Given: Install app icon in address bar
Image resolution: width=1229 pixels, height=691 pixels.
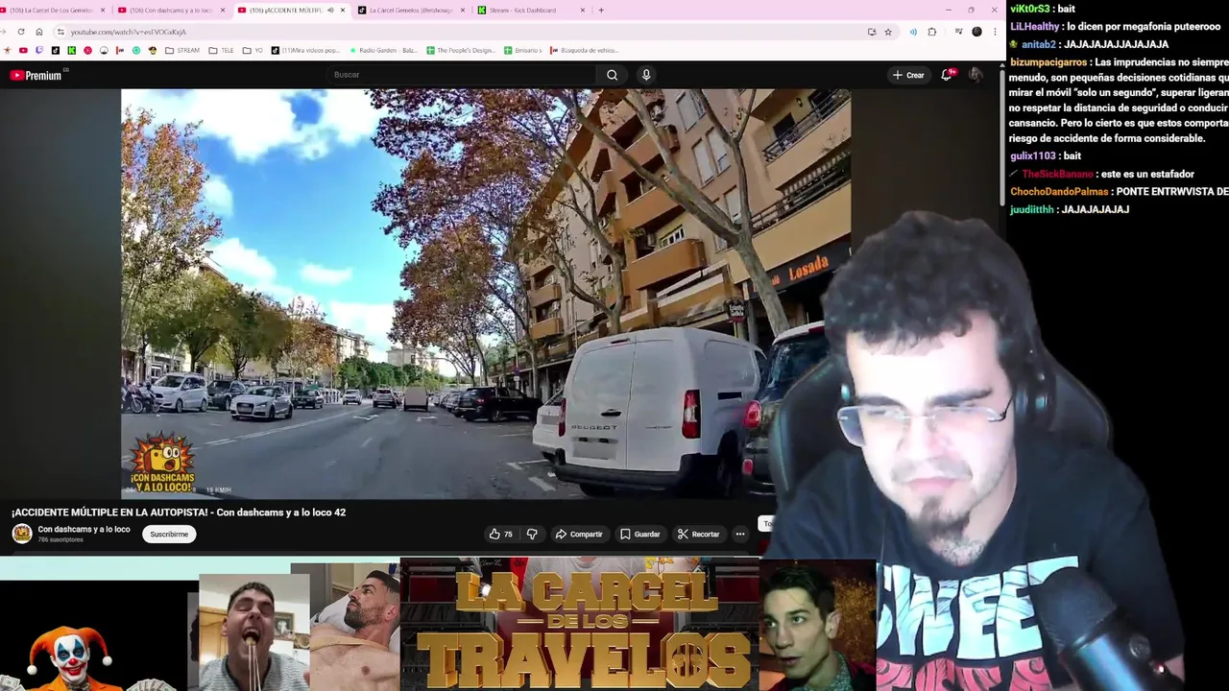Looking at the screenshot, I should [872, 32].
